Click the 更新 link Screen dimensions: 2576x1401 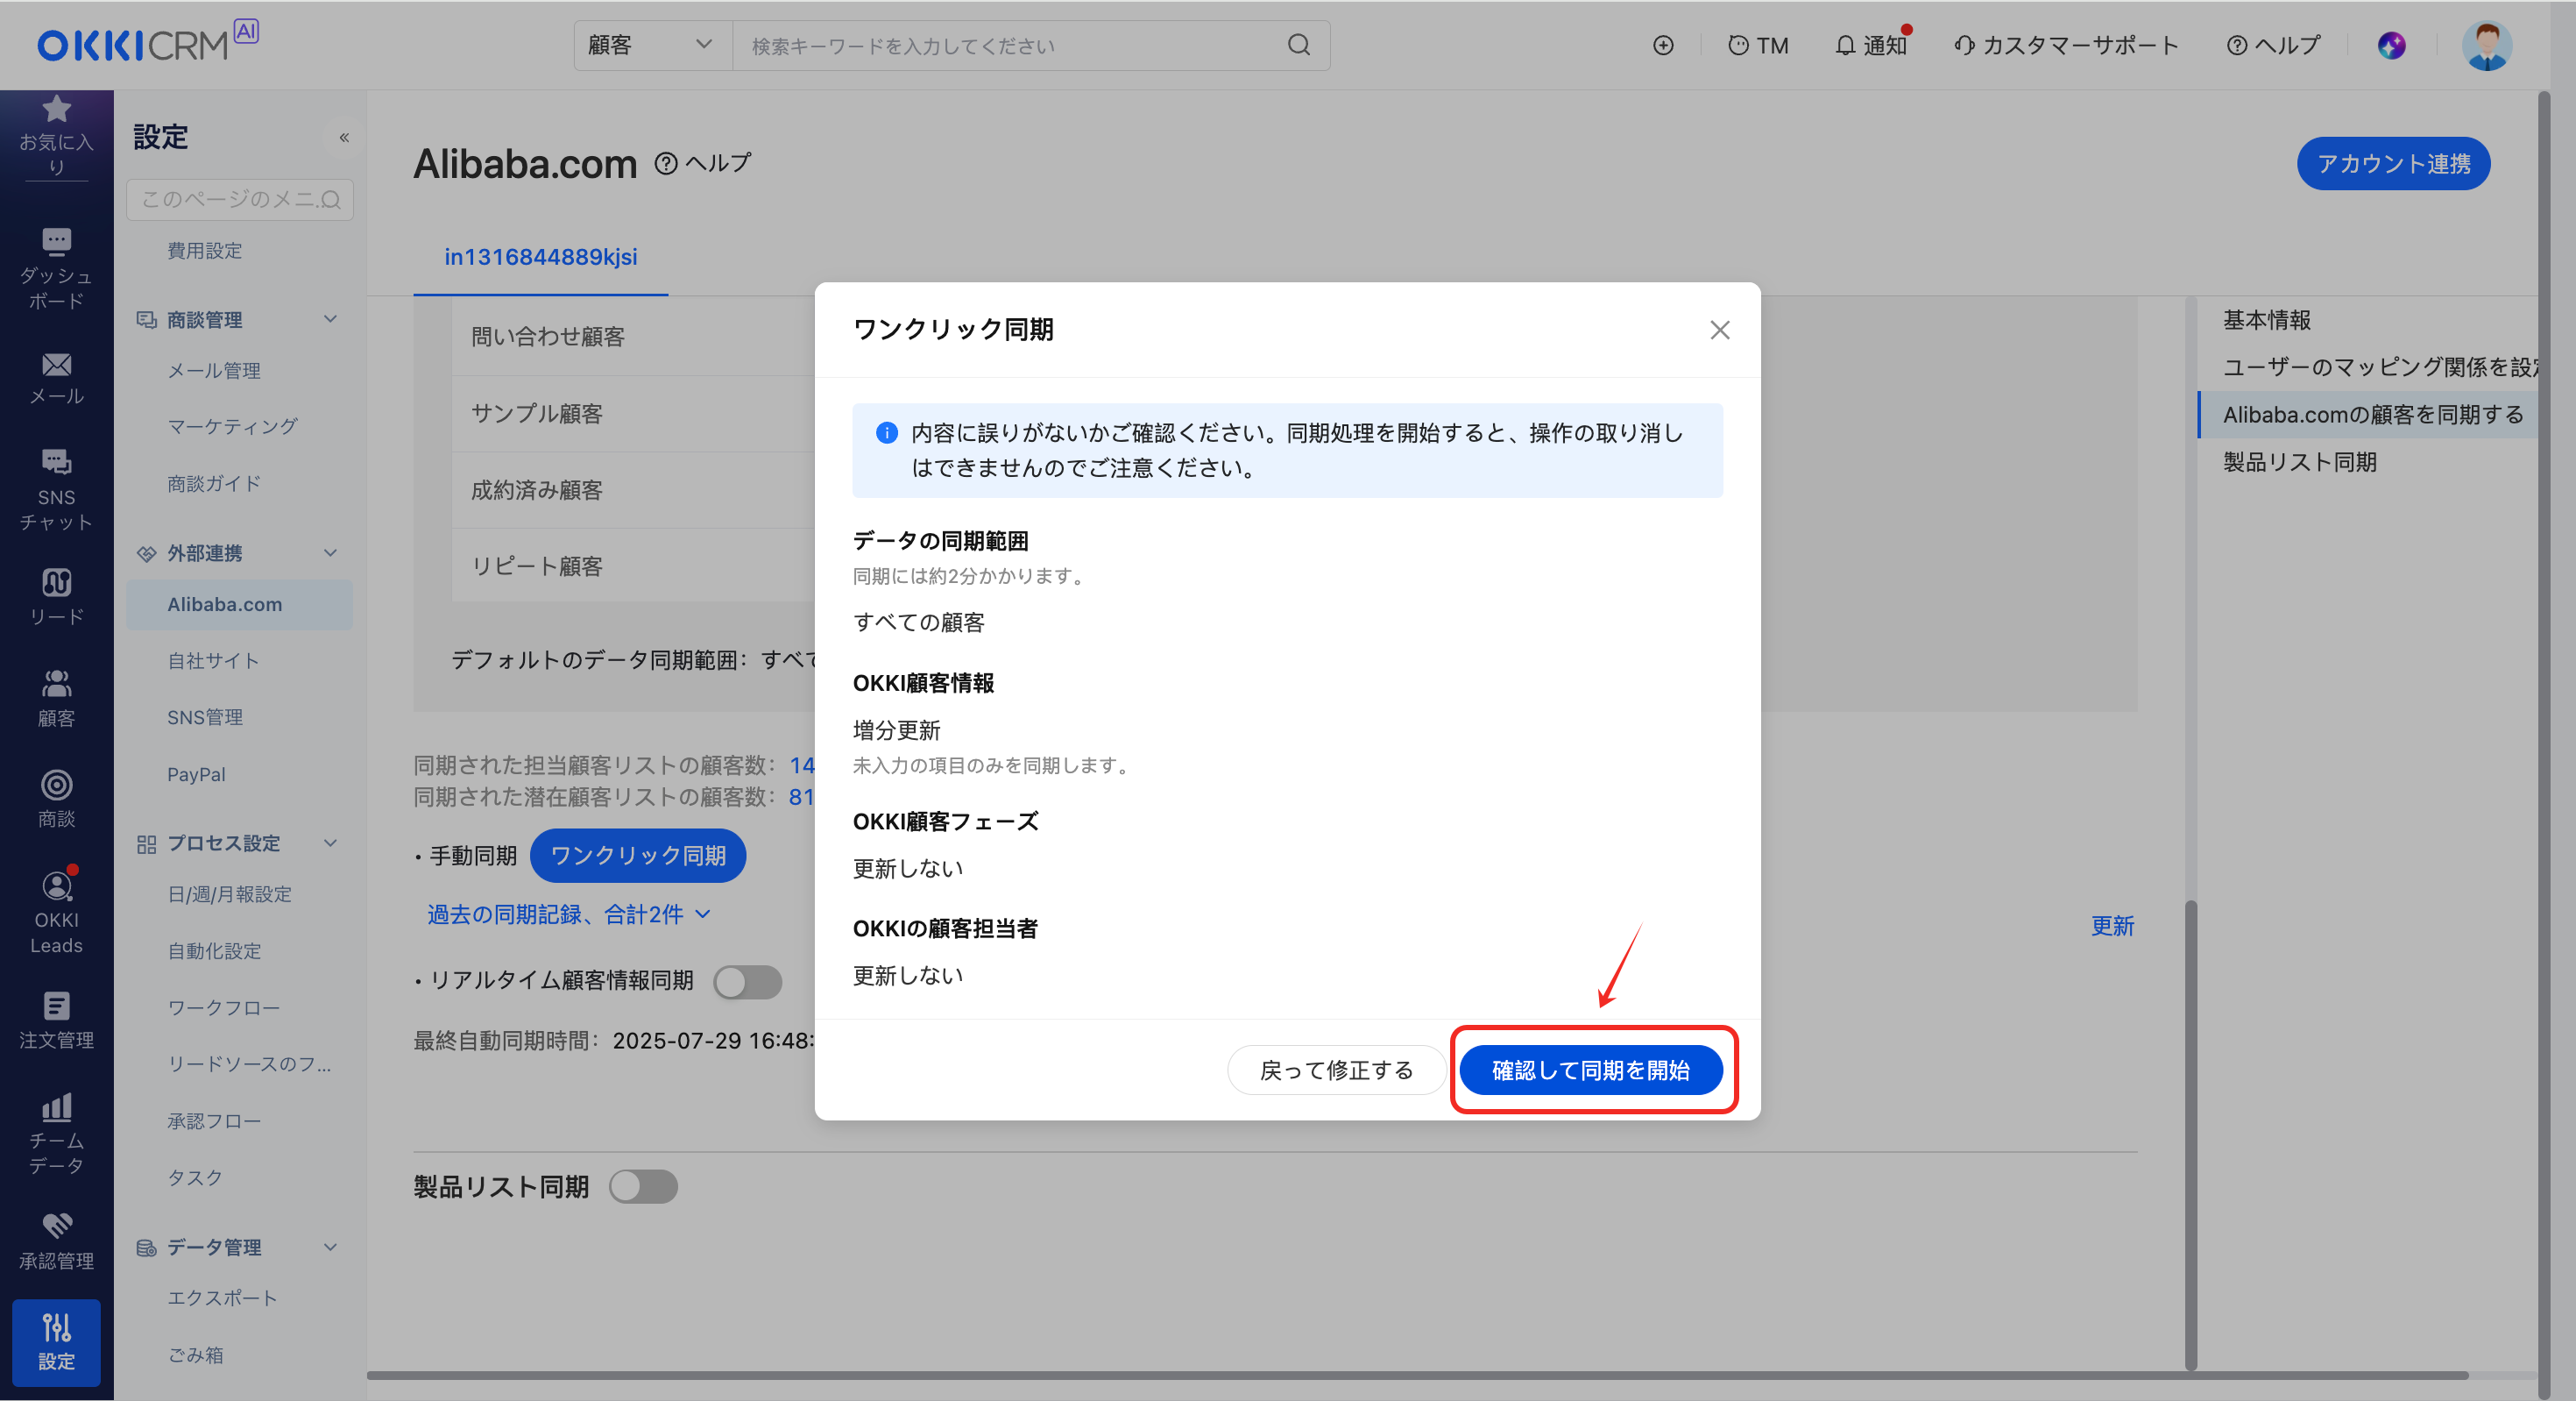pyautogui.click(x=2112, y=926)
